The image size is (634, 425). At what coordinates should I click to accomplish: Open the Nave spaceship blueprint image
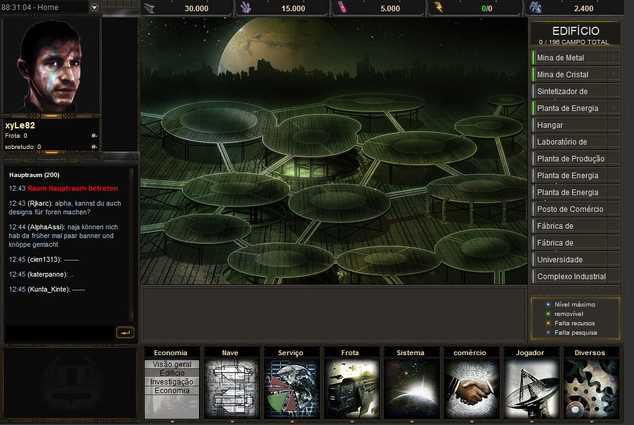pyautogui.click(x=232, y=389)
